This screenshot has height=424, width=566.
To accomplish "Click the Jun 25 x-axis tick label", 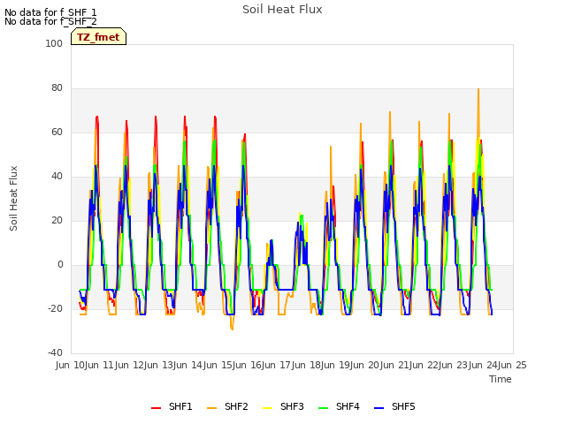I will (x=513, y=365).
